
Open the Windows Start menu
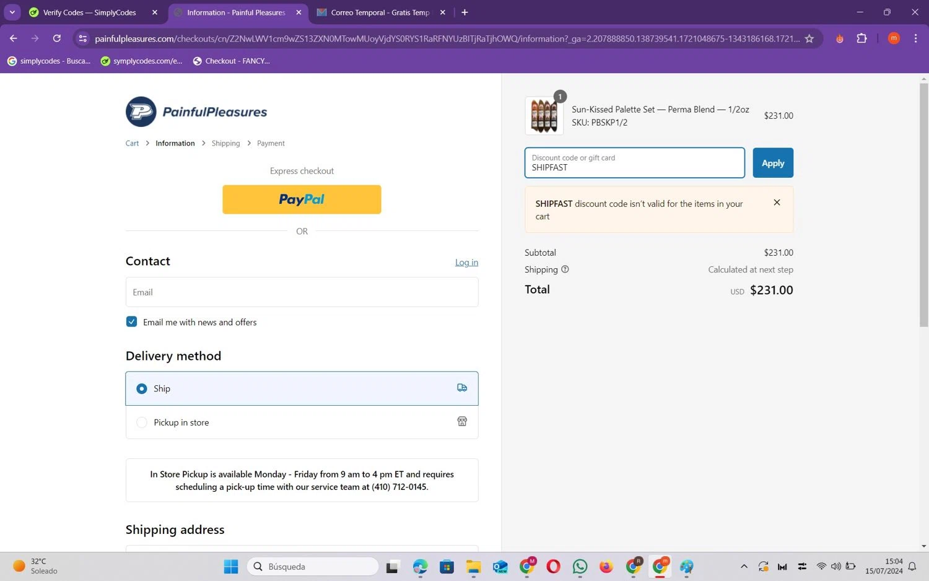tap(231, 567)
